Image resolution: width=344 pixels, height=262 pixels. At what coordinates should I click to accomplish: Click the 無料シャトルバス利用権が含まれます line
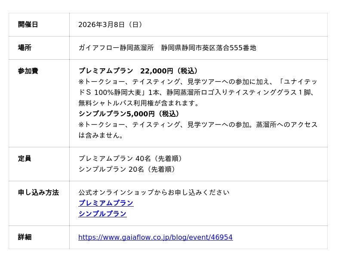(139, 103)
